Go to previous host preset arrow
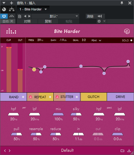The image size is (134, 155). (25, 16)
